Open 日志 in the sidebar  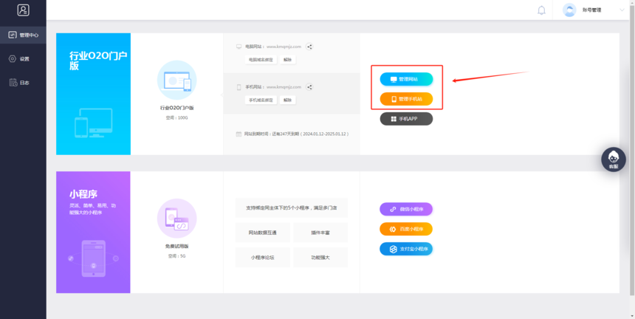click(x=23, y=82)
